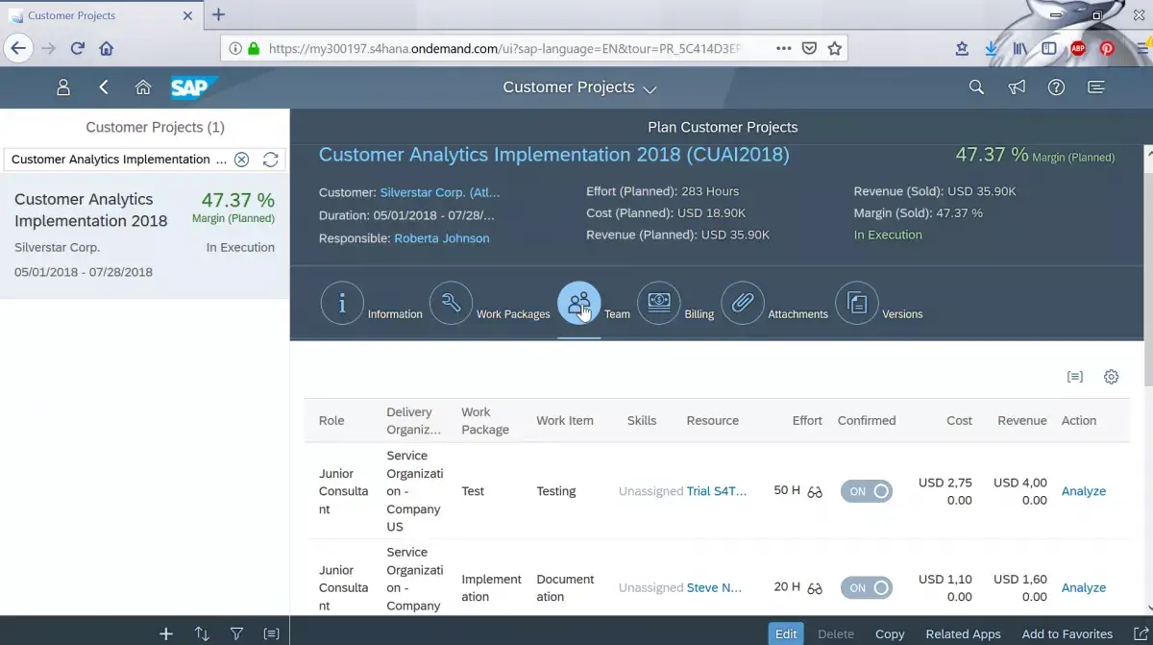Open the Versions tab
The height and width of the screenshot is (645, 1153).
coord(857,304)
